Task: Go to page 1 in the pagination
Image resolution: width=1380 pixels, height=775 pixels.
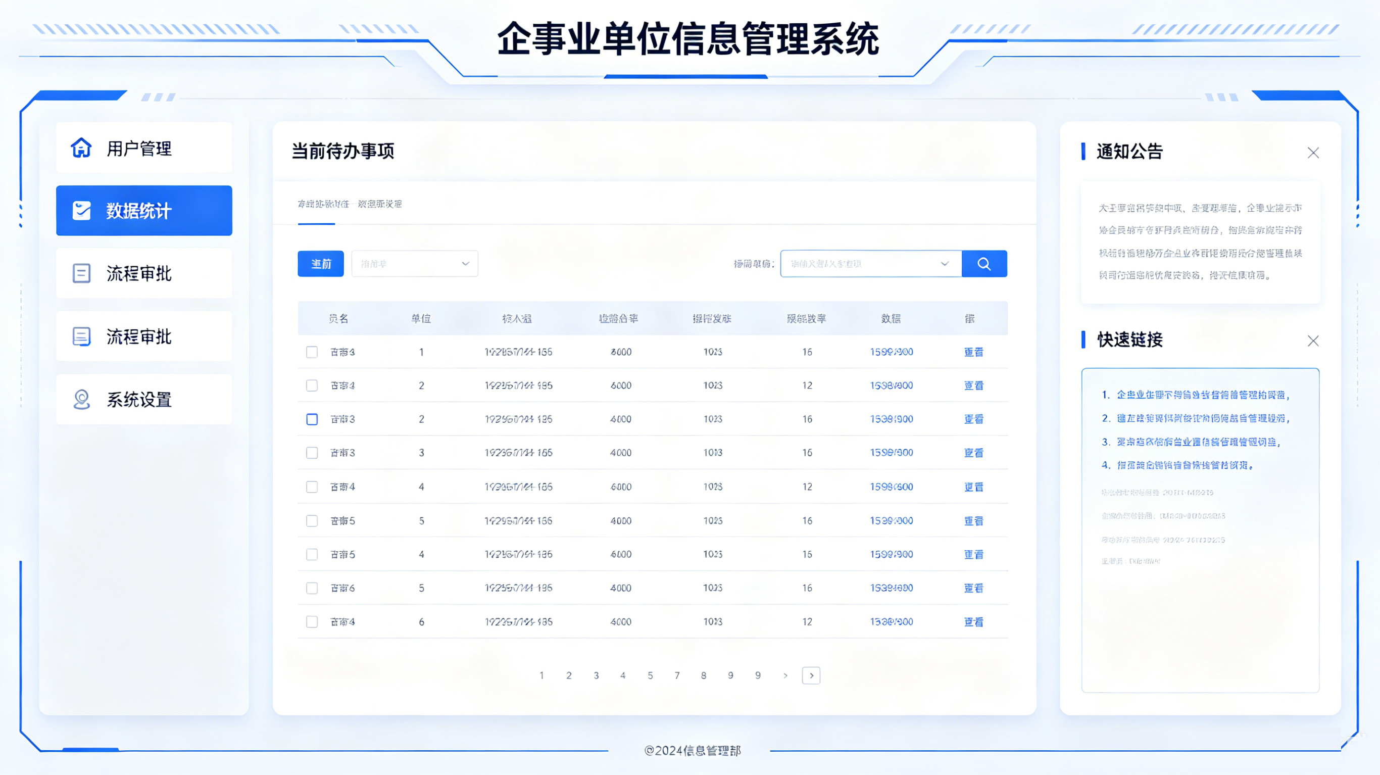Action: [x=541, y=675]
